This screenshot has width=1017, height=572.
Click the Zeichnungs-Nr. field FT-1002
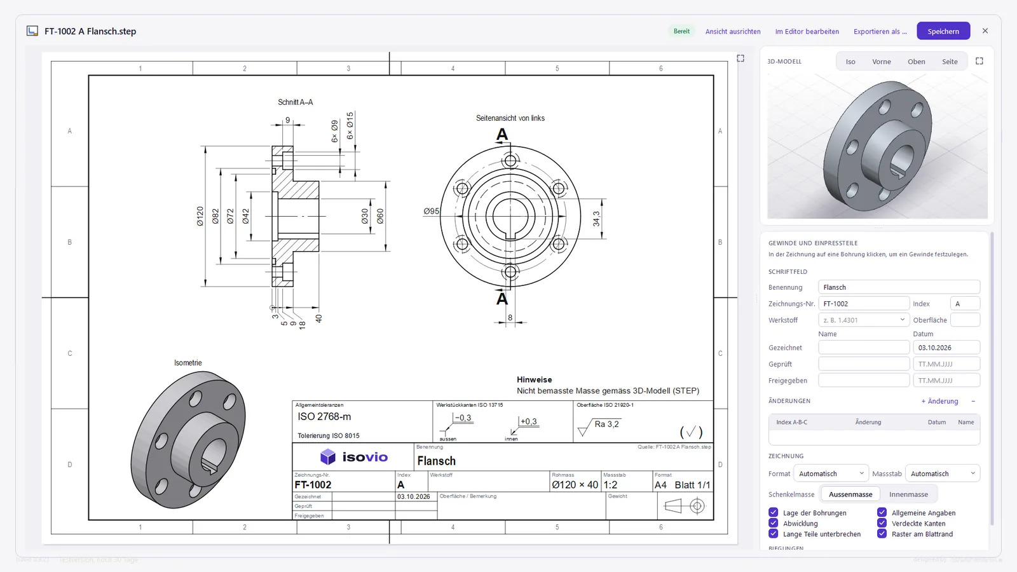click(864, 303)
